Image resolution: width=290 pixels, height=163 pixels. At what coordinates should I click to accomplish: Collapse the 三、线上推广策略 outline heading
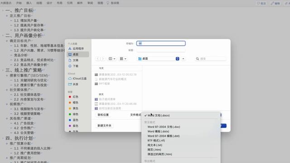[x=3, y=70]
